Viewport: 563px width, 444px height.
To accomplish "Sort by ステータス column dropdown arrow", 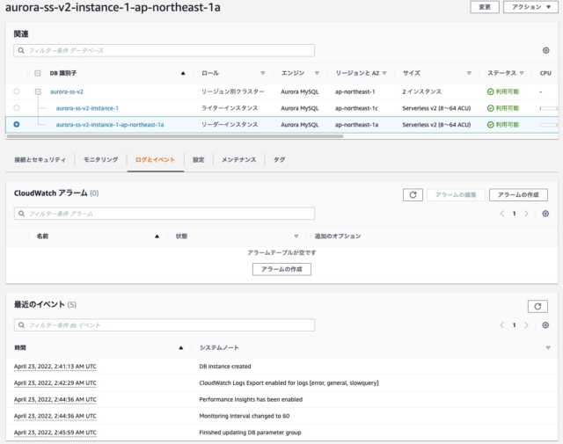I will 522,73.
